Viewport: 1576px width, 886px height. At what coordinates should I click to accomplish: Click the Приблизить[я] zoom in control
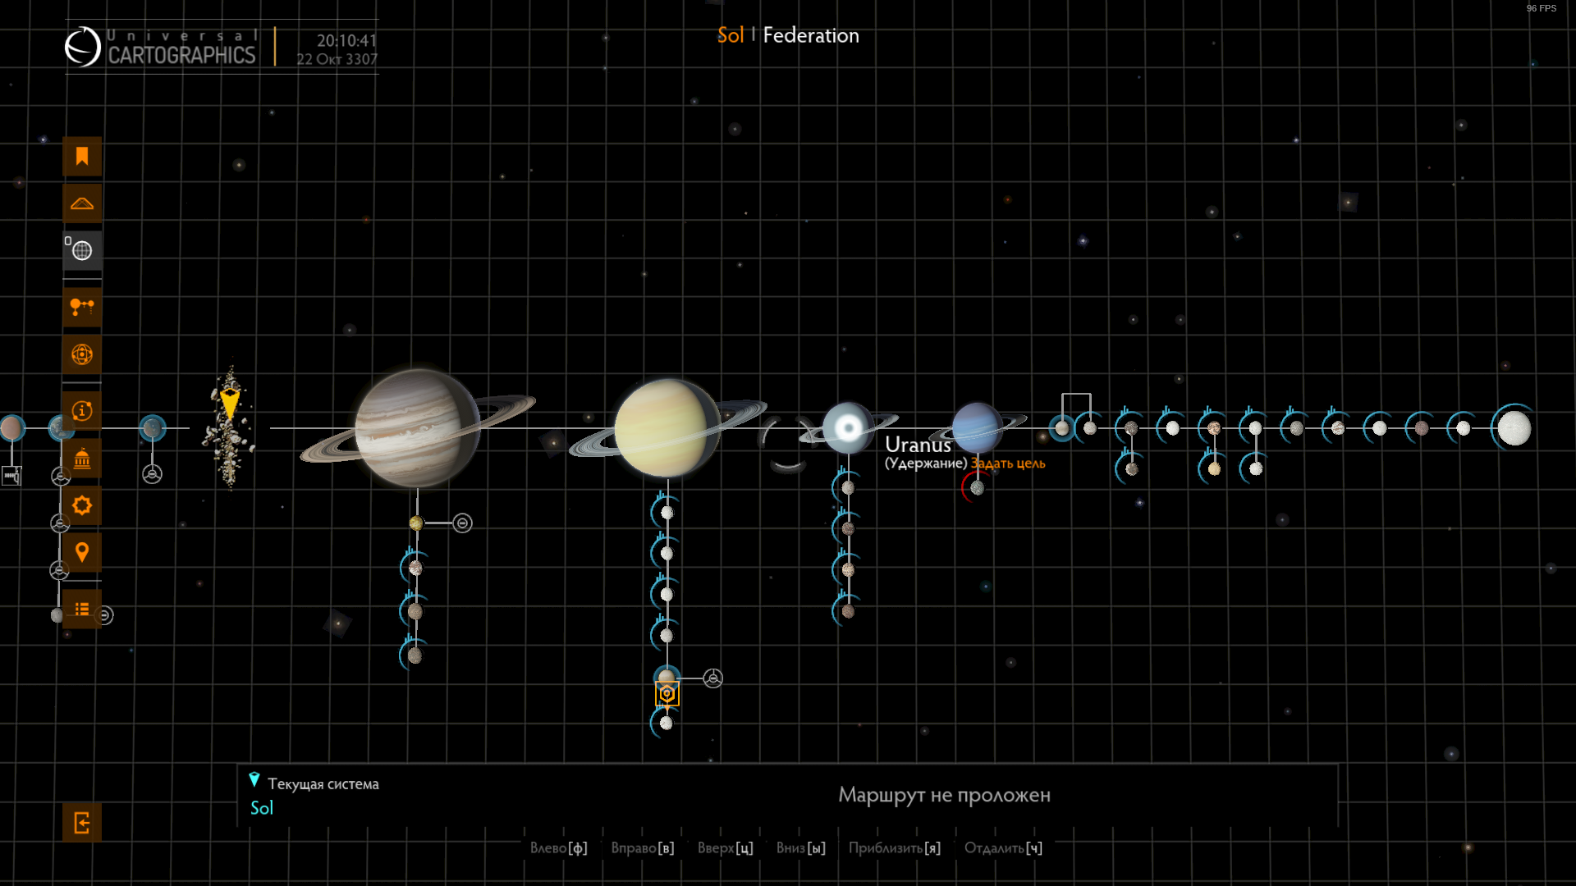[x=895, y=848]
